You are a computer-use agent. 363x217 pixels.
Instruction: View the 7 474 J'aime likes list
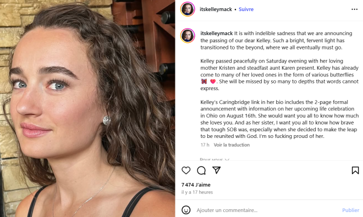[x=196, y=185]
